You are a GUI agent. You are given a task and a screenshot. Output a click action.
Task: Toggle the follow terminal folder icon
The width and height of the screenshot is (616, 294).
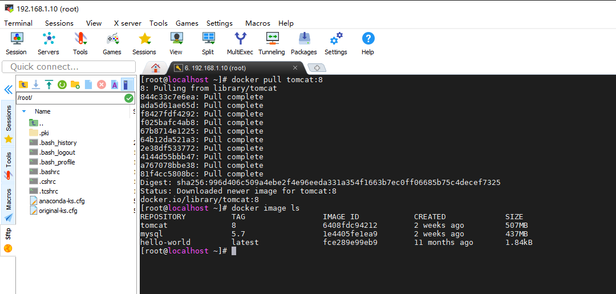pyautogui.click(x=127, y=84)
